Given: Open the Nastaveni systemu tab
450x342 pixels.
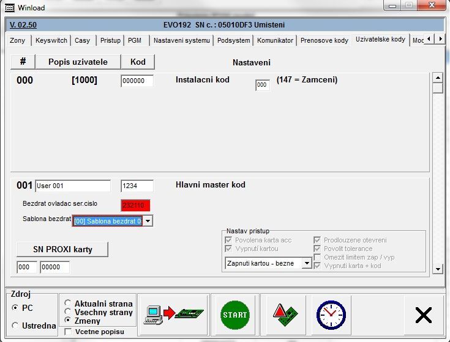Looking at the screenshot, I should (x=182, y=40).
